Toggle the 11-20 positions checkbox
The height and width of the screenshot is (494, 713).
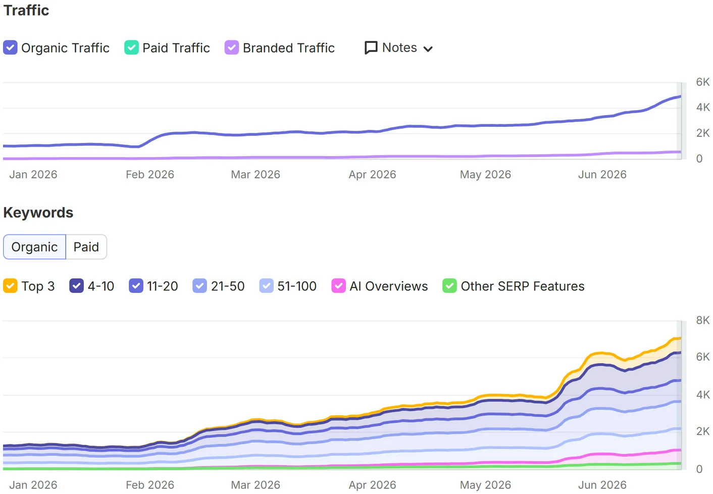pos(136,286)
